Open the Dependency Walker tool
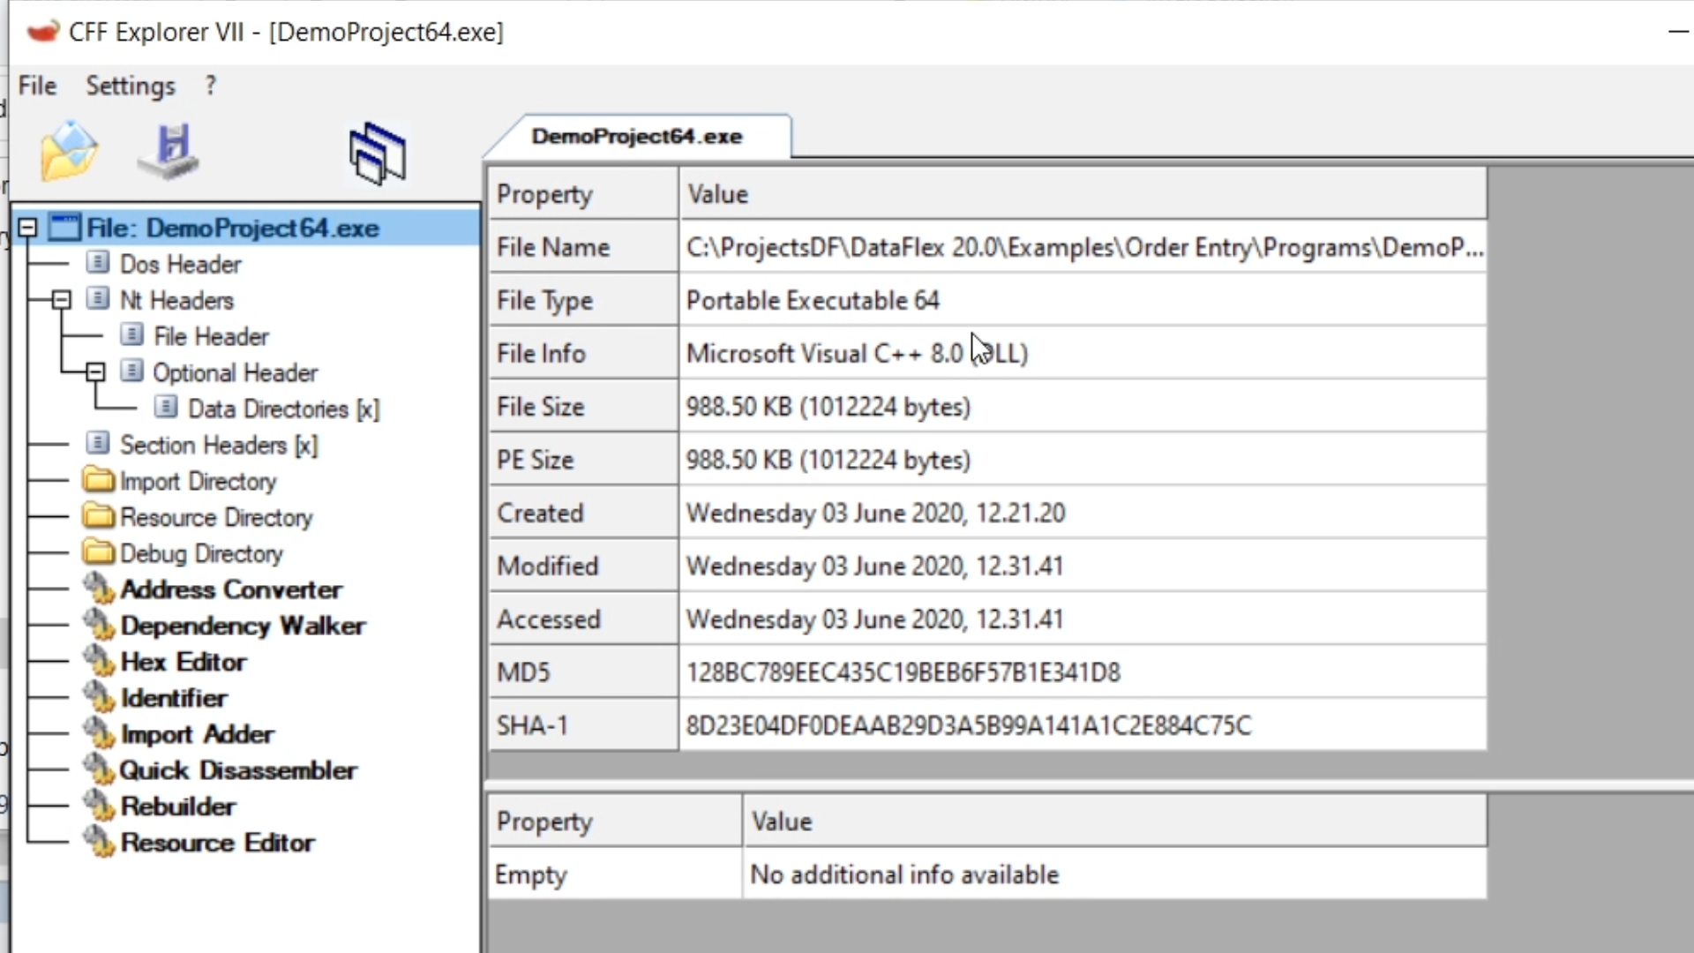The height and width of the screenshot is (953, 1694). tap(243, 626)
